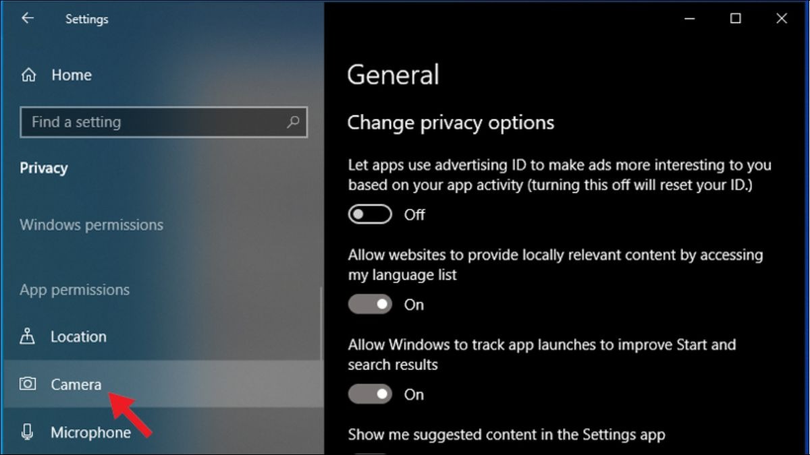Turn off the language list access toggle
The height and width of the screenshot is (455, 810).
click(370, 305)
